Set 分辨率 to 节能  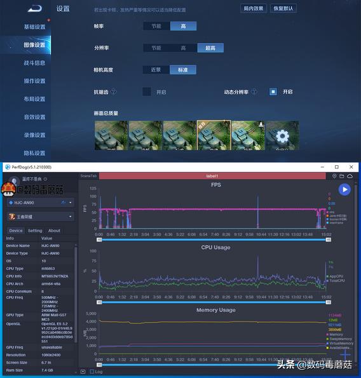156,48
